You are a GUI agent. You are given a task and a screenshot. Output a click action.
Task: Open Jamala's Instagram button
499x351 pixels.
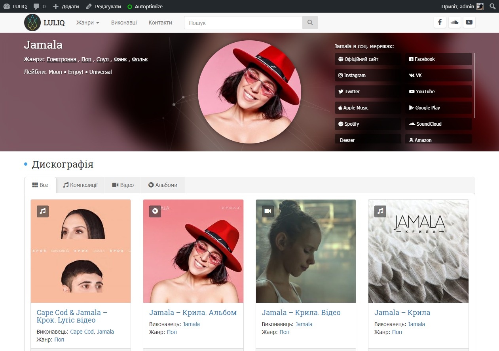(x=368, y=75)
